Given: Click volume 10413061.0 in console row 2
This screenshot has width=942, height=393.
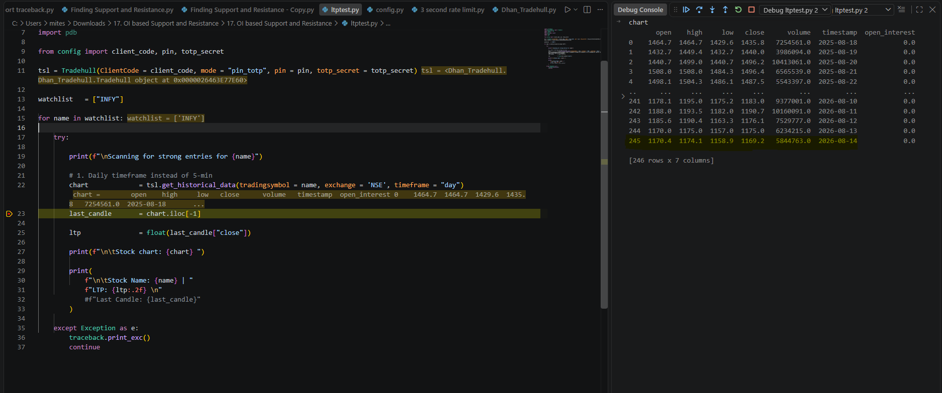Looking at the screenshot, I should click(x=791, y=62).
